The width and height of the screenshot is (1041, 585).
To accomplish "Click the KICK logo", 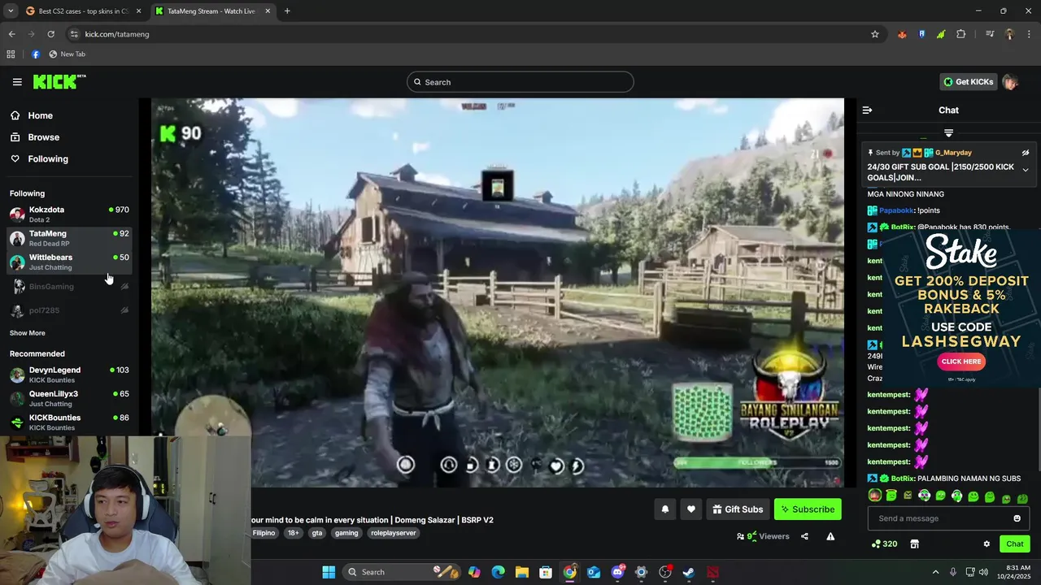I will [x=59, y=81].
